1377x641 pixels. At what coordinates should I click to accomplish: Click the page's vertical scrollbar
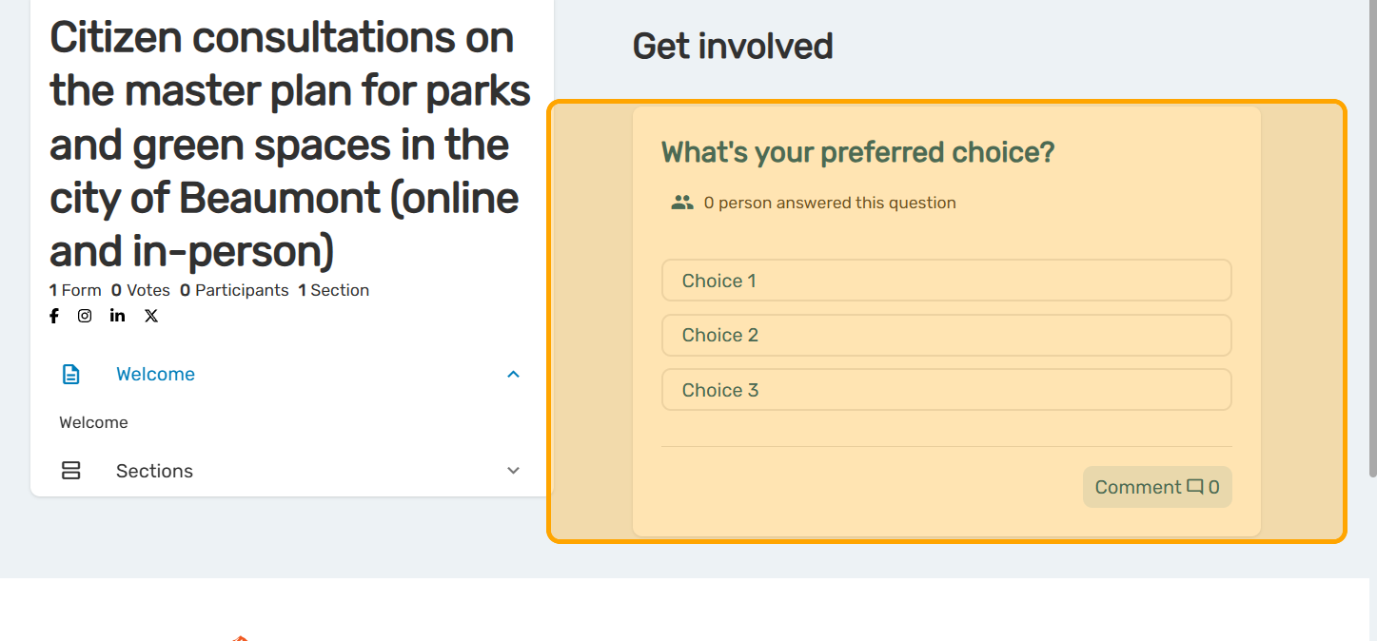[1371, 238]
